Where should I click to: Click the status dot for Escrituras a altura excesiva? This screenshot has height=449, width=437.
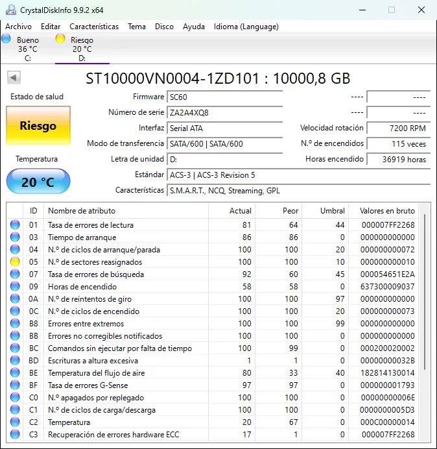click(15, 360)
